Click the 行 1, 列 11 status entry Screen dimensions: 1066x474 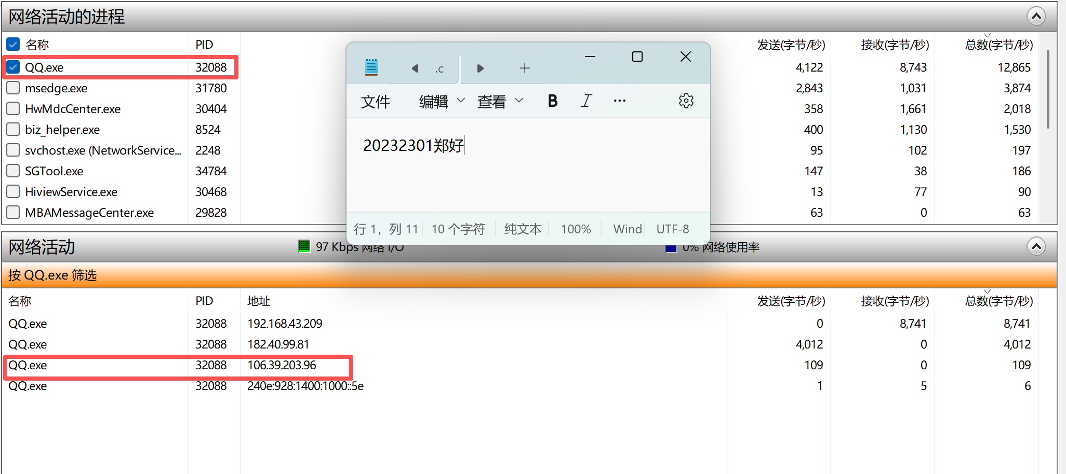(x=386, y=229)
